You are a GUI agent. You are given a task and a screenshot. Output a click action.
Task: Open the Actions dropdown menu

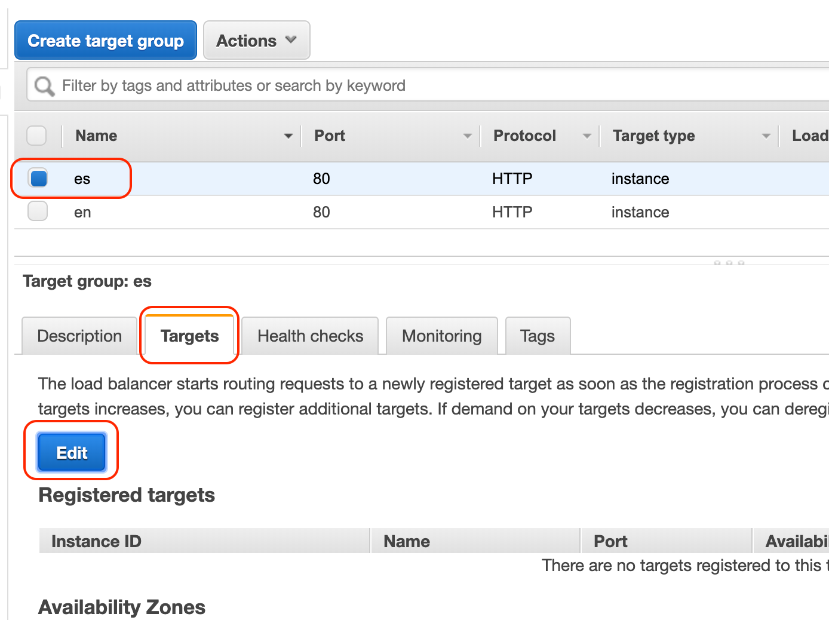click(256, 41)
